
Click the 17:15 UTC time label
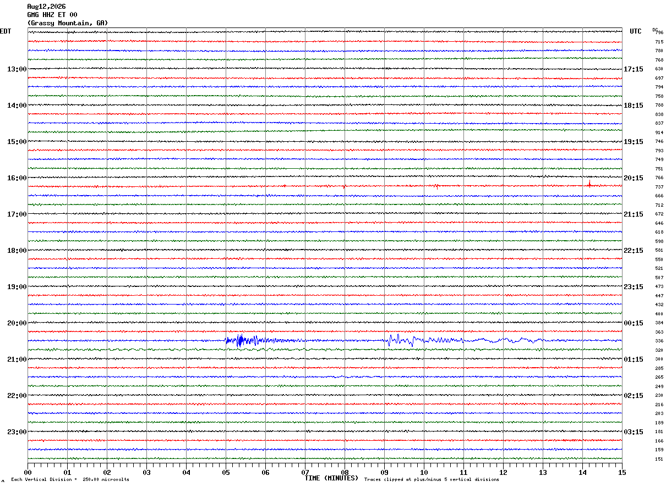click(634, 69)
